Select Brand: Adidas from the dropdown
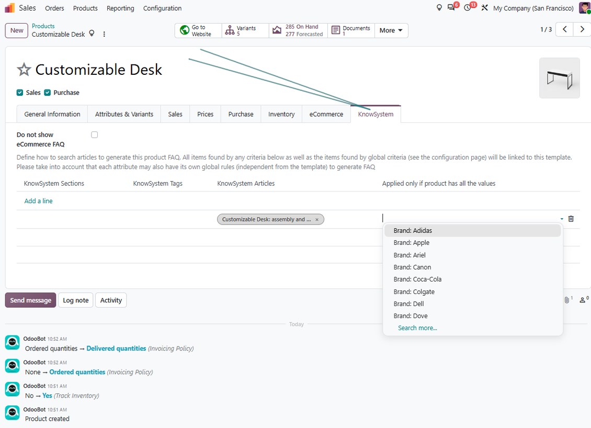 coord(472,230)
